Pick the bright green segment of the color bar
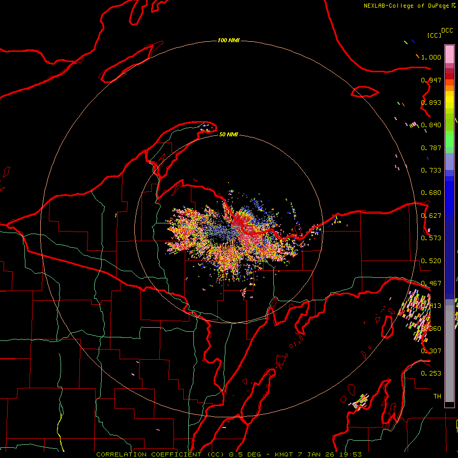The height and width of the screenshot is (458, 458). point(449,139)
